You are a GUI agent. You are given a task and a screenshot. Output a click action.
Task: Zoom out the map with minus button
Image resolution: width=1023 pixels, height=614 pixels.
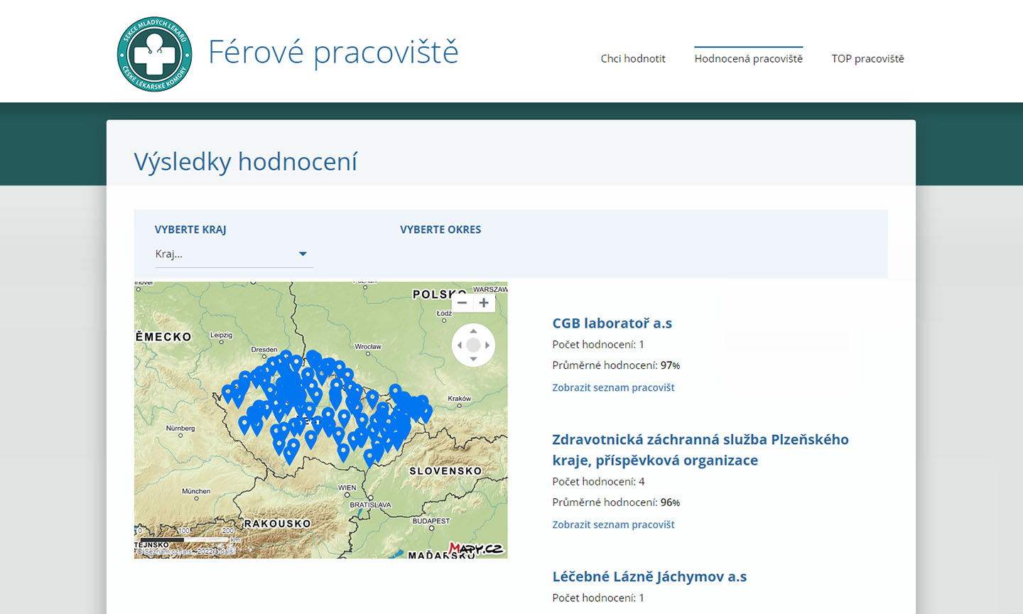click(x=462, y=303)
